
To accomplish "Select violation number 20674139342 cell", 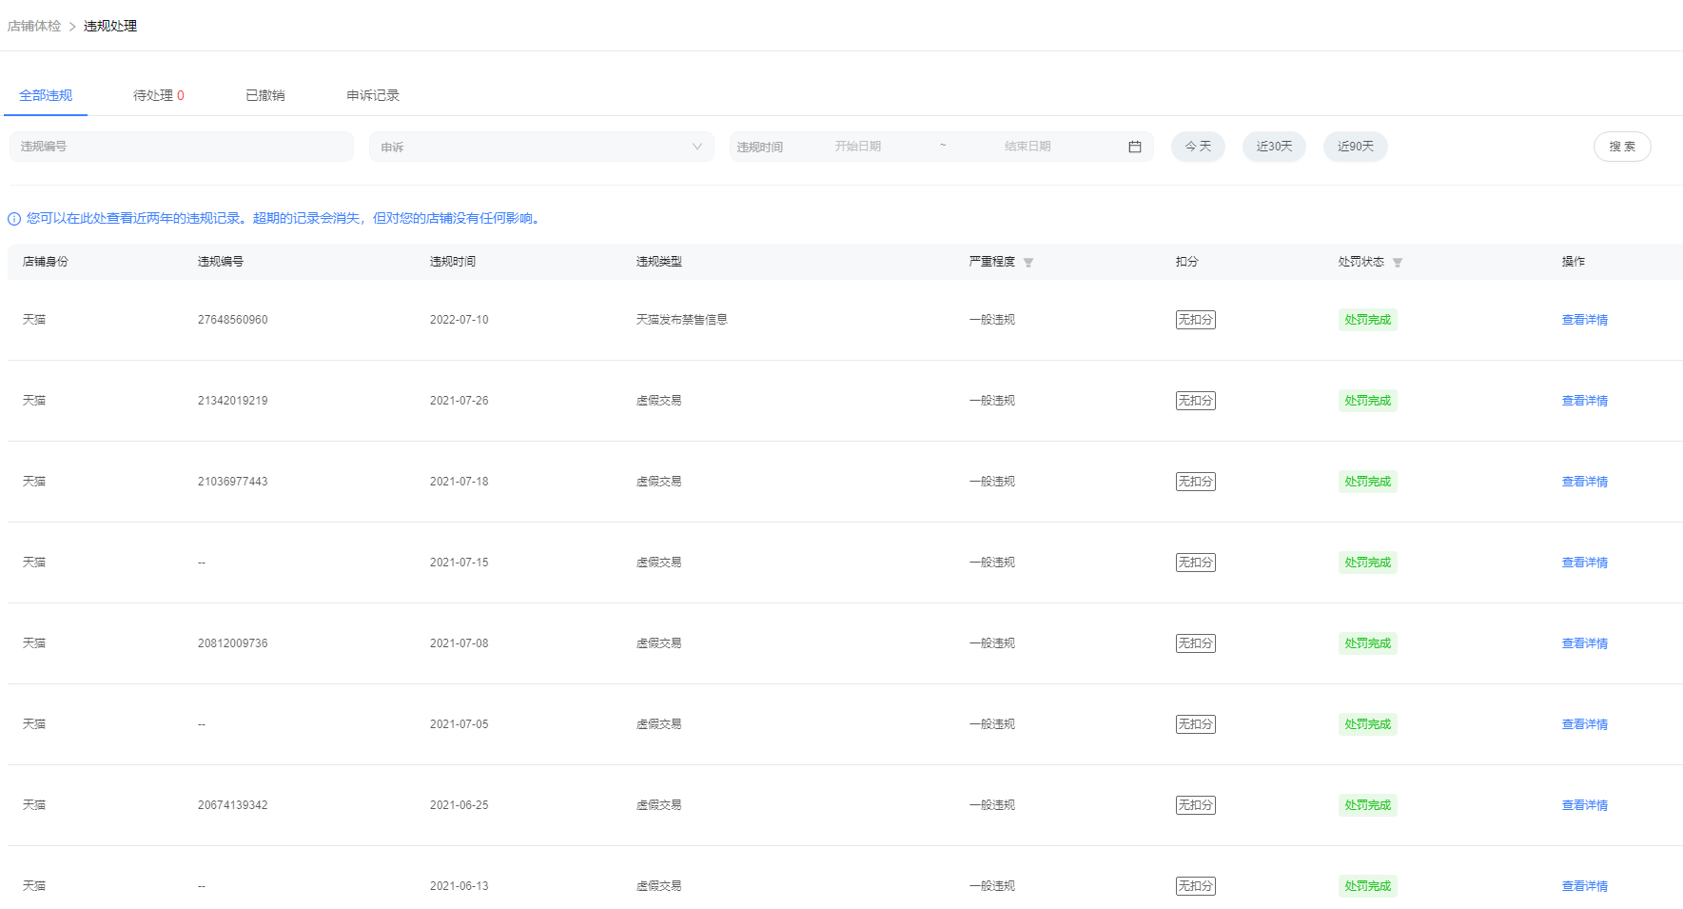I will pyautogui.click(x=233, y=805).
